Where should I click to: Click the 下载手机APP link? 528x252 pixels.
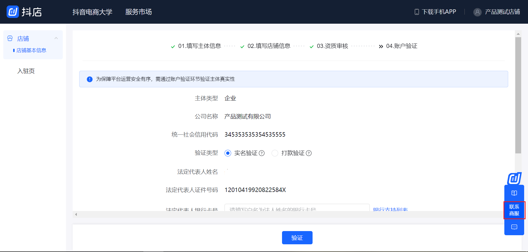click(x=439, y=12)
